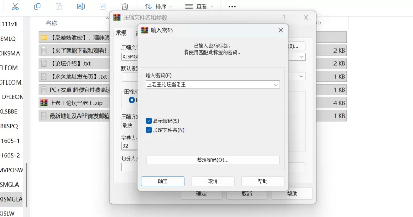Click the Cut scissors icon in Explorer toolbar
Screen dimensions: 413x217
(x=15, y=6)
